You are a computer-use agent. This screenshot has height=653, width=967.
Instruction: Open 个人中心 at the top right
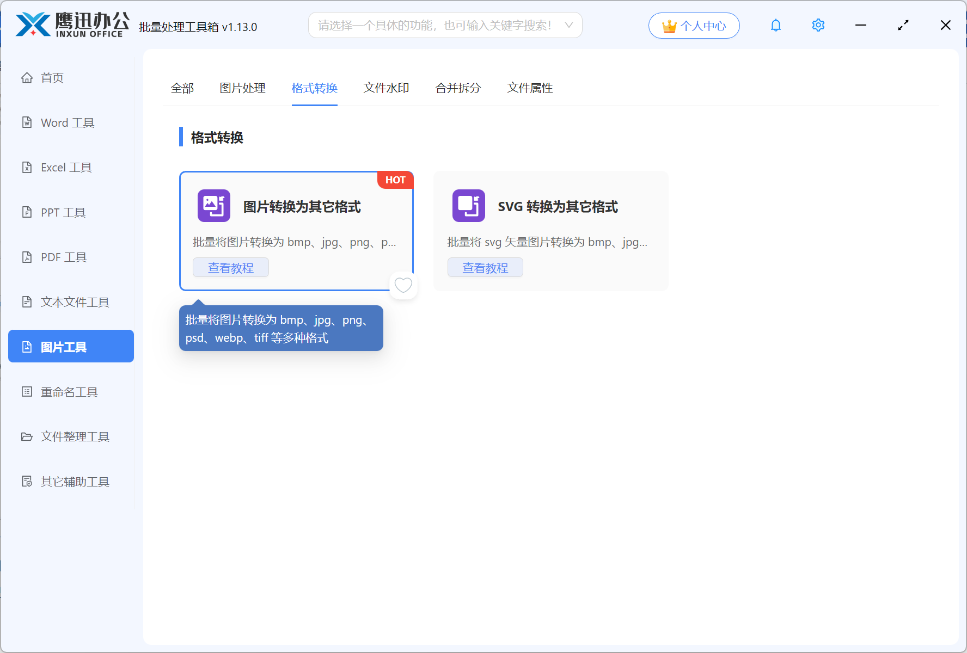click(x=694, y=25)
